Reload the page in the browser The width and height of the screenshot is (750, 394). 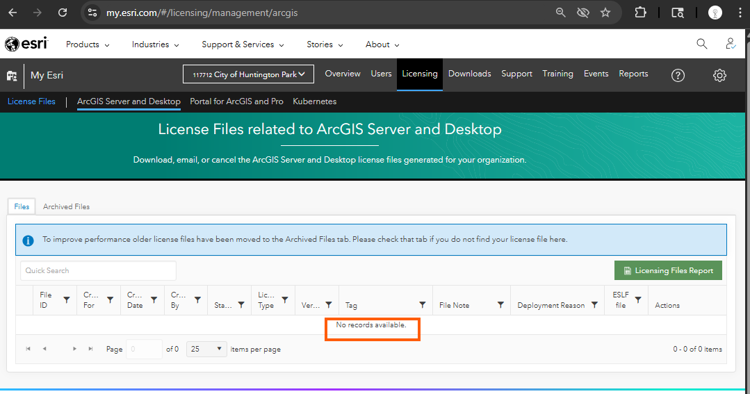[x=63, y=13]
